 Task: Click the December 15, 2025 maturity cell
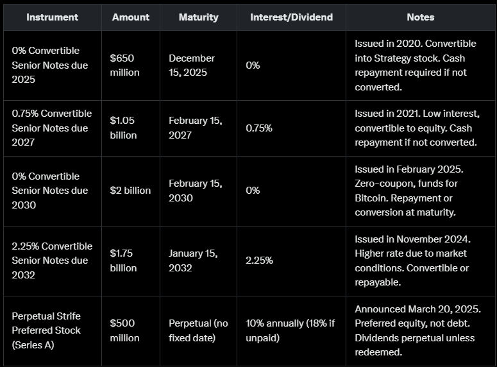coord(192,65)
